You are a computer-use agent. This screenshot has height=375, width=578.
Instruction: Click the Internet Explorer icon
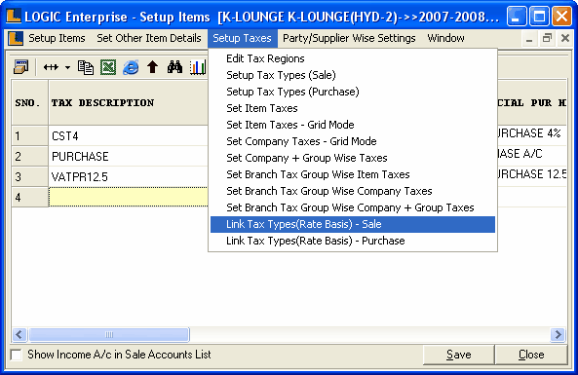(x=131, y=67)
